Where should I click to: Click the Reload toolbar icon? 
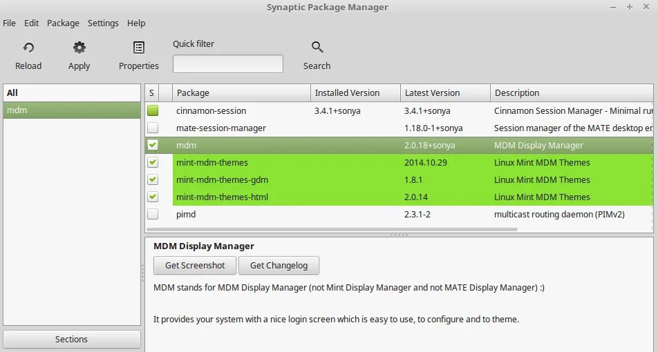[x=28, y=48]
